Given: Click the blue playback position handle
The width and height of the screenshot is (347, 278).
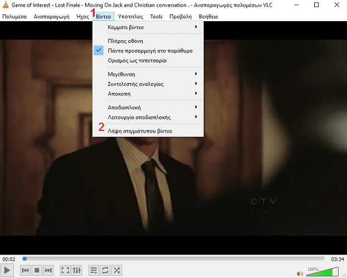Looking at the screenshot, I should (x=25, y=259).
